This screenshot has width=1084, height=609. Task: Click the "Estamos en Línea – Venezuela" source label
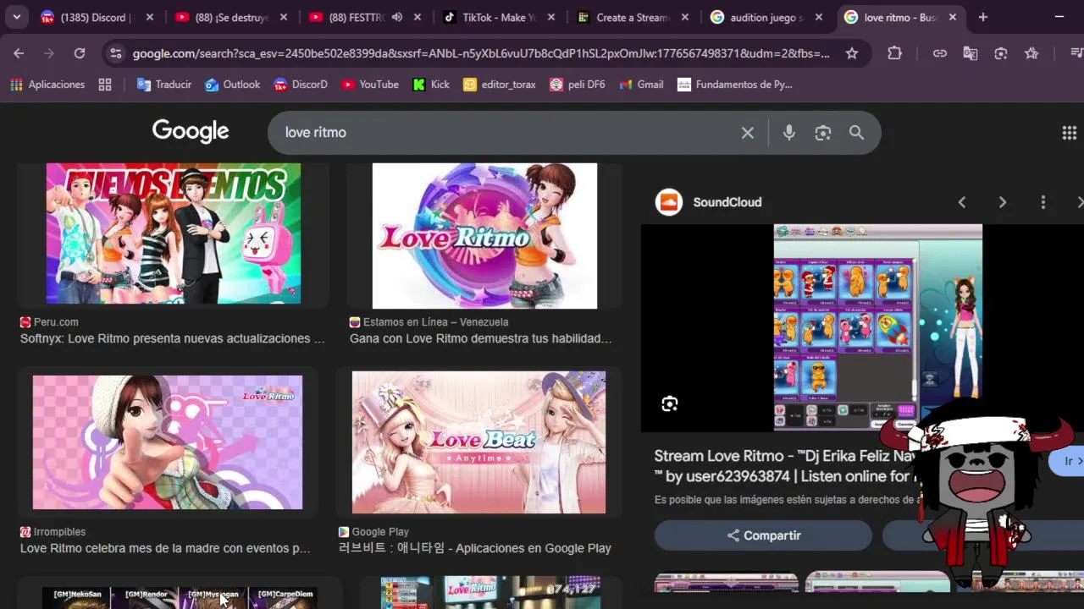coord(435,322)
